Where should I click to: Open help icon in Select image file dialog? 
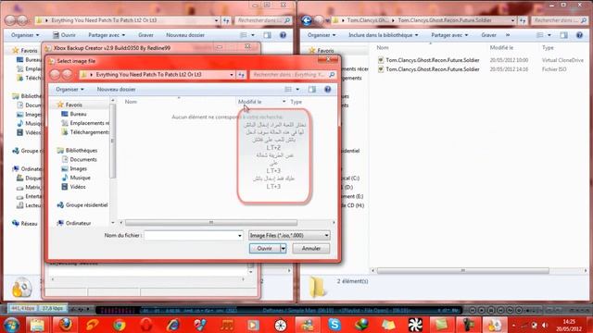click(327, 90)
